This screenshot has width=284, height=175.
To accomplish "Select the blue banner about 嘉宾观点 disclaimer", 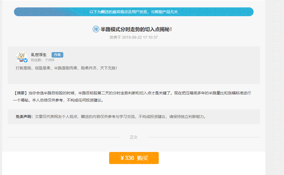I will 134,12.
